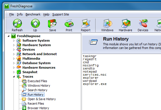This screenshot has height=110, width=161.
Task: Click the Up arrow toolbar icon
Action: (x=35, y=23)
